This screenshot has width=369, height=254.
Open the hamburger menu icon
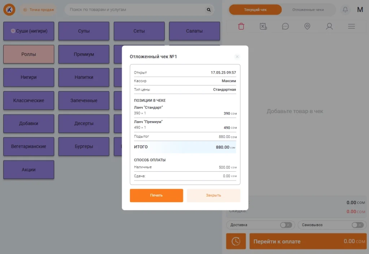coord(351,26)
